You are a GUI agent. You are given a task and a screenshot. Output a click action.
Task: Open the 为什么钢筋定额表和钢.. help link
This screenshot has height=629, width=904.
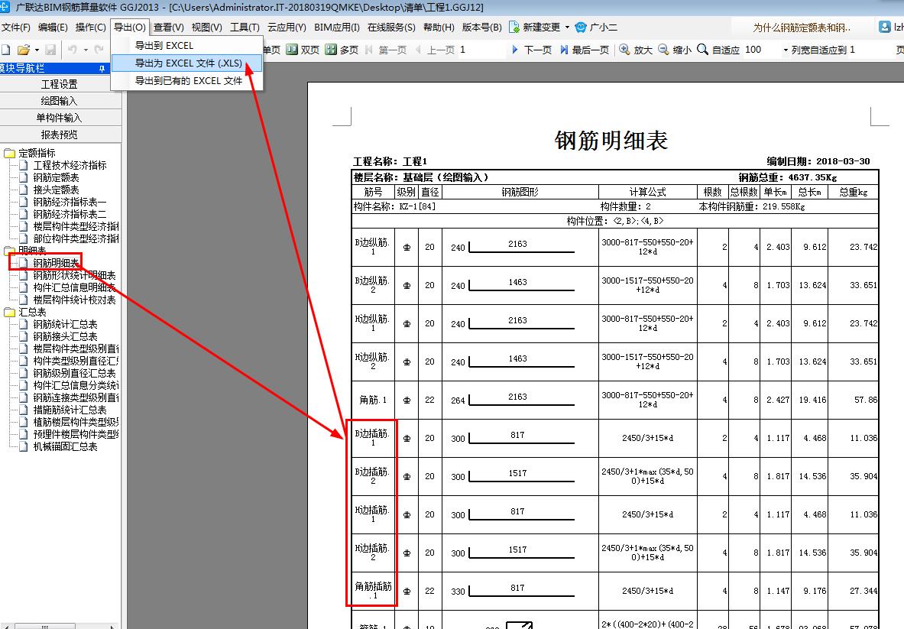802,28
